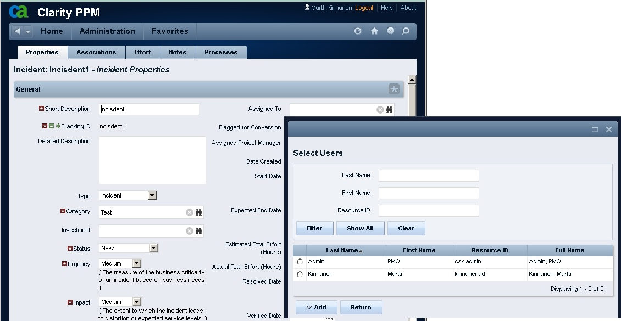Maximize the Select Users dialog
Viewport: 621px width, 321px height.
[595, 129]
